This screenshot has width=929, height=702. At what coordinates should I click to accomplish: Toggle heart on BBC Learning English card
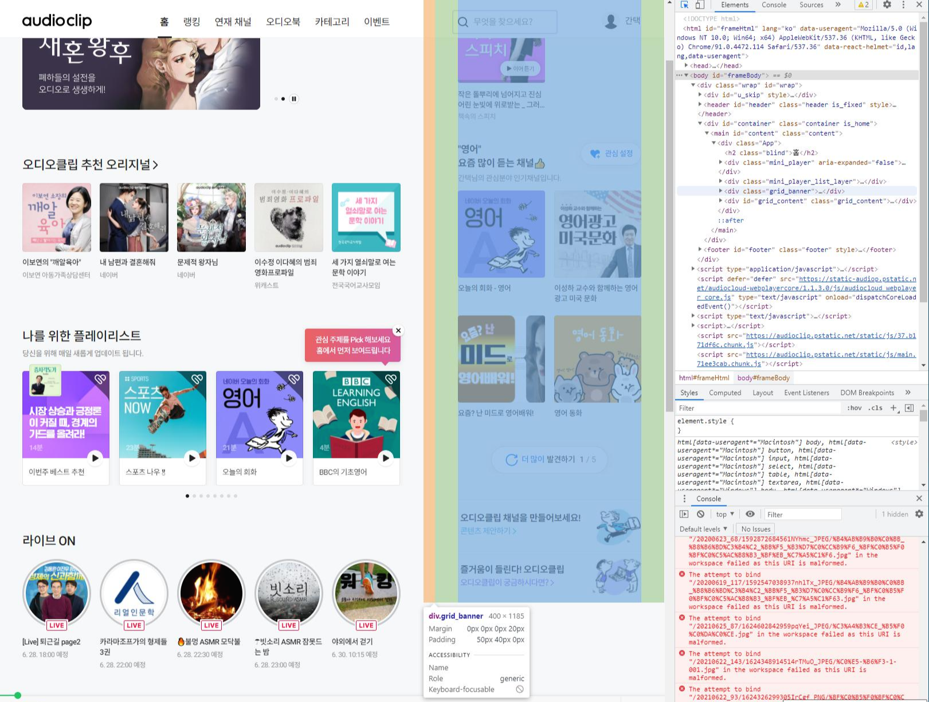(391, 379)
